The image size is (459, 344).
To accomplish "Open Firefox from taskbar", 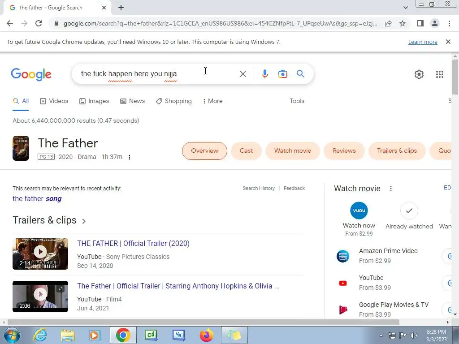I will point(206,335).
